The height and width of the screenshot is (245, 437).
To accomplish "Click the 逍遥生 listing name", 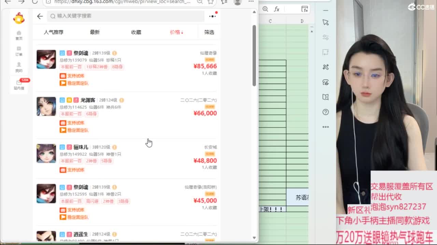I will pos(81,234).
